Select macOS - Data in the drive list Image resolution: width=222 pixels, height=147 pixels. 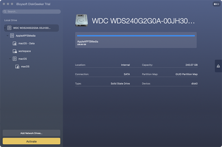click(26, 43)
